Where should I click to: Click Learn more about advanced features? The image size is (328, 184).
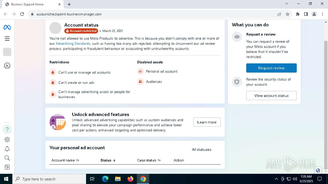click(x=207, y=122)
